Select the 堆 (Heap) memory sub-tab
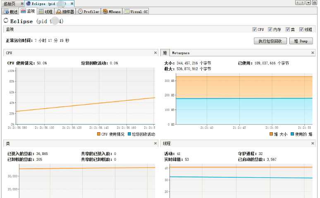The height and width of the screenshot is (198, 320). pyautogui.click(x=165, y=52)
